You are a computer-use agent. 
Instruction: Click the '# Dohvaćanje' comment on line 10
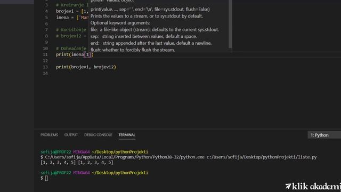pos(71,49)
